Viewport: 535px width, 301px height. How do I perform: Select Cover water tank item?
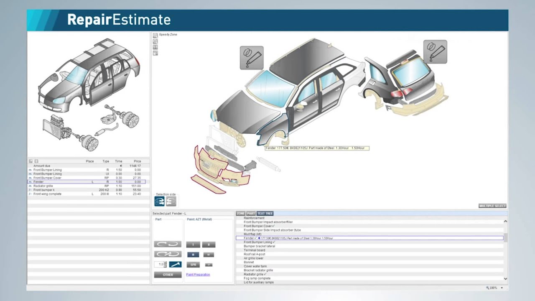point(255,266)
